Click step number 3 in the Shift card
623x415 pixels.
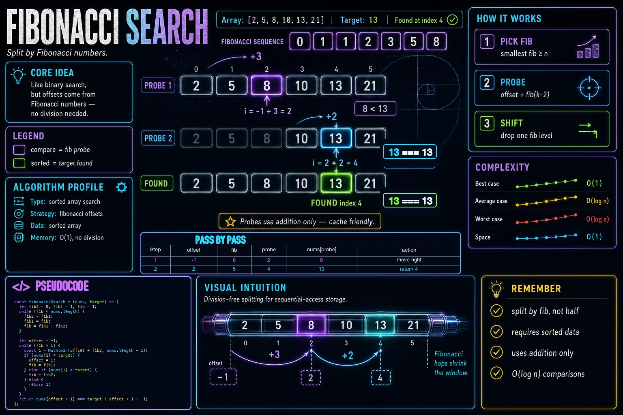487,123
